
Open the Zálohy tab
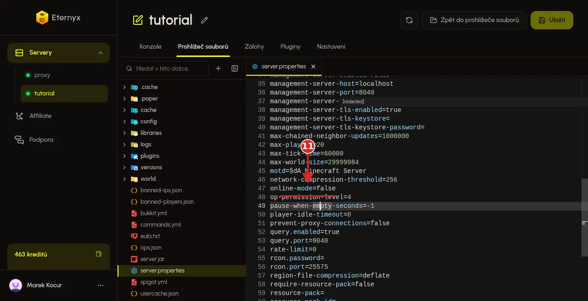[x=254, y=47]
